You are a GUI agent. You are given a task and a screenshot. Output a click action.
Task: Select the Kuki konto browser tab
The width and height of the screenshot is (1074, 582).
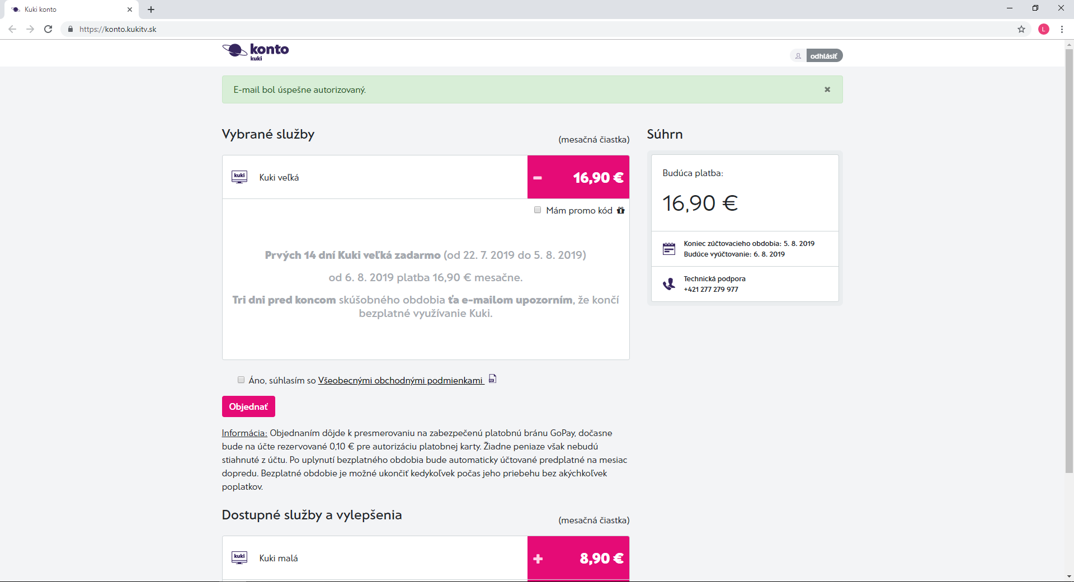click(72, 10)
